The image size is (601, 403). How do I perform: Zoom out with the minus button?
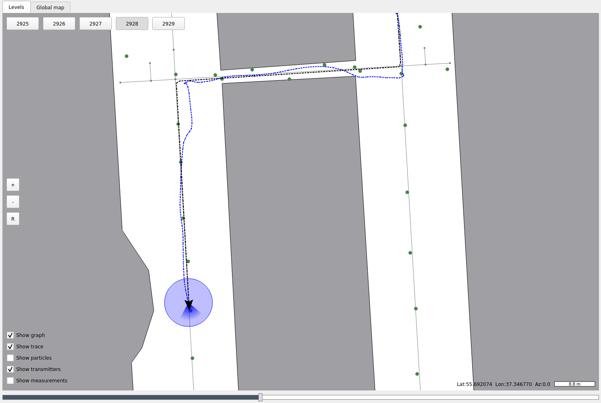coord(13,202)
